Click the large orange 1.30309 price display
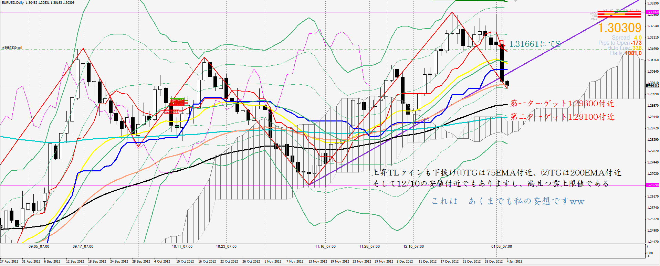Image resolution: width=660 pixels, height=266 pixels. pos(620,28)
